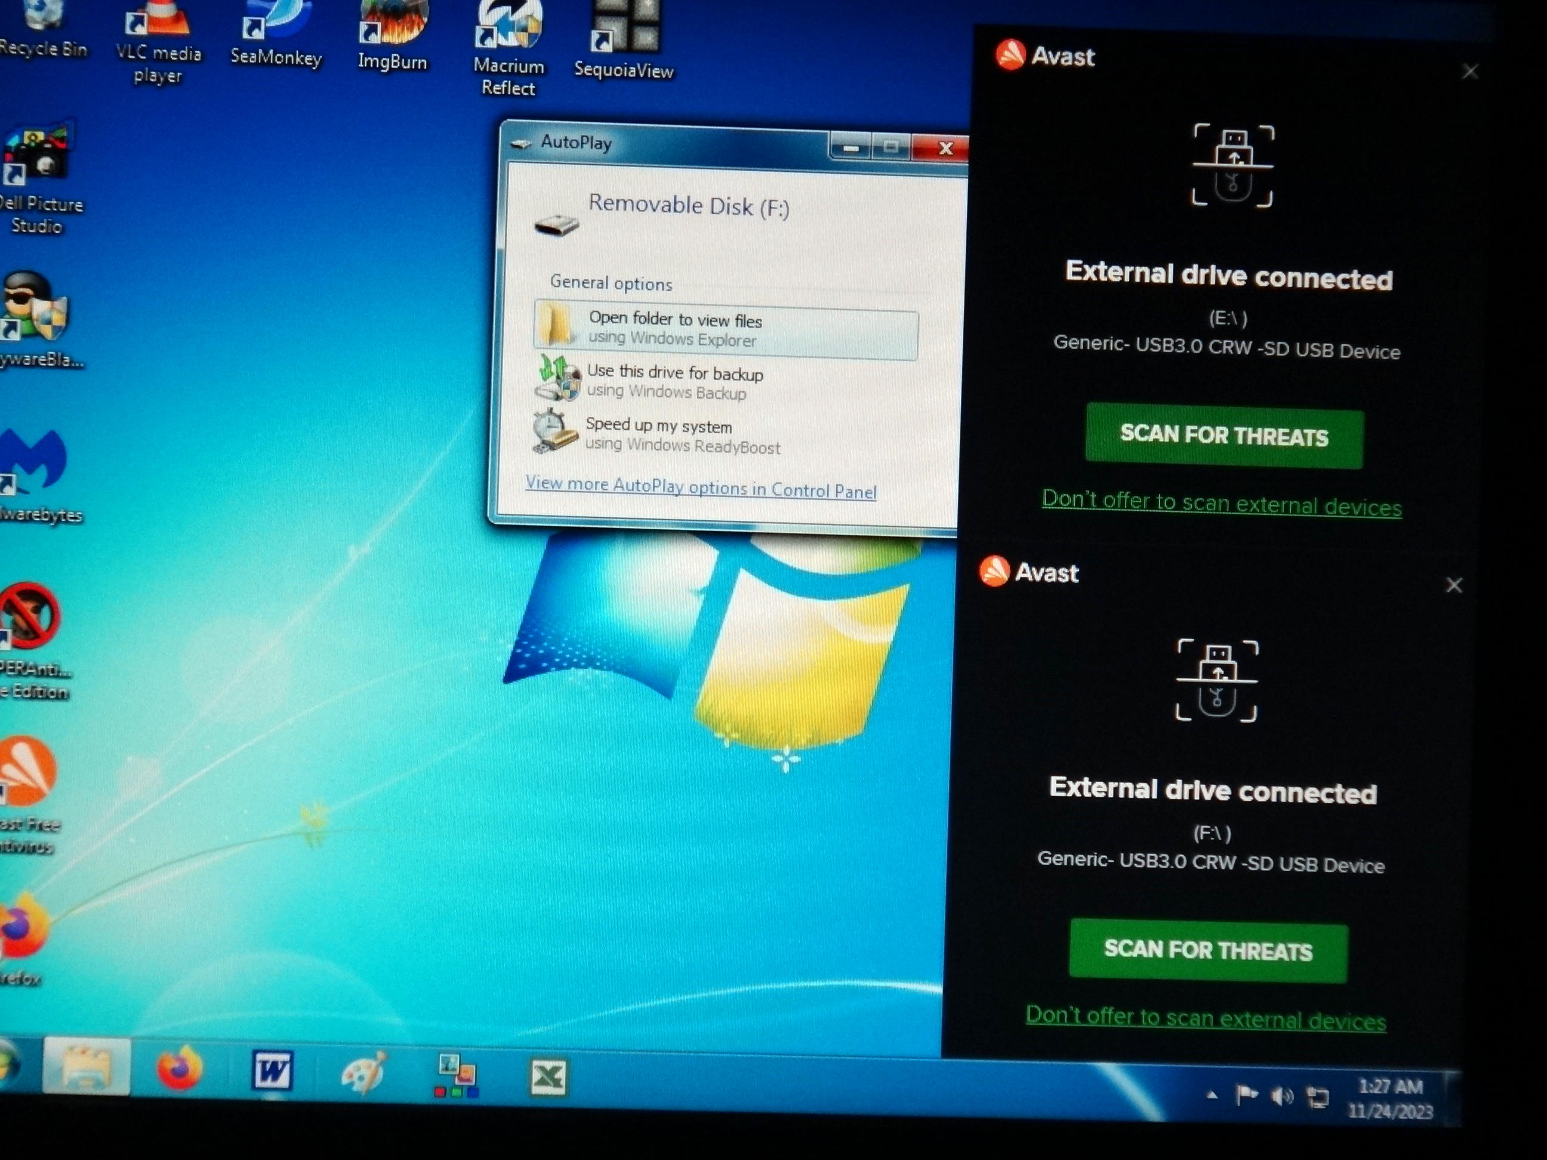This screenshot has height=1160, width=1547.
Task: Open Paint from the taskbar
Action: click(x=363, y=1072)
